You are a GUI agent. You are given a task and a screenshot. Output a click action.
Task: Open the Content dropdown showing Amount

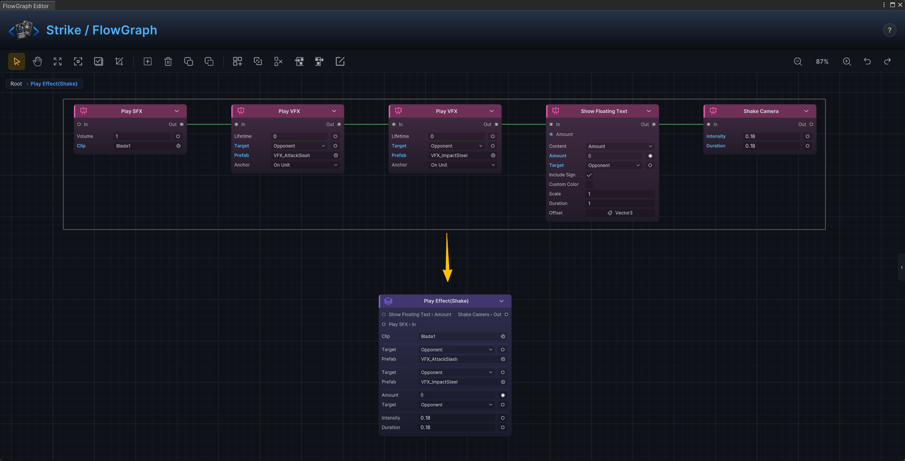click(620, 146)
